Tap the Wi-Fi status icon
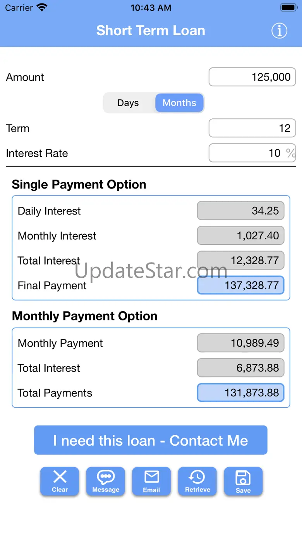The height and width of the screenshot is (538, 302). (x=41, y=7)
